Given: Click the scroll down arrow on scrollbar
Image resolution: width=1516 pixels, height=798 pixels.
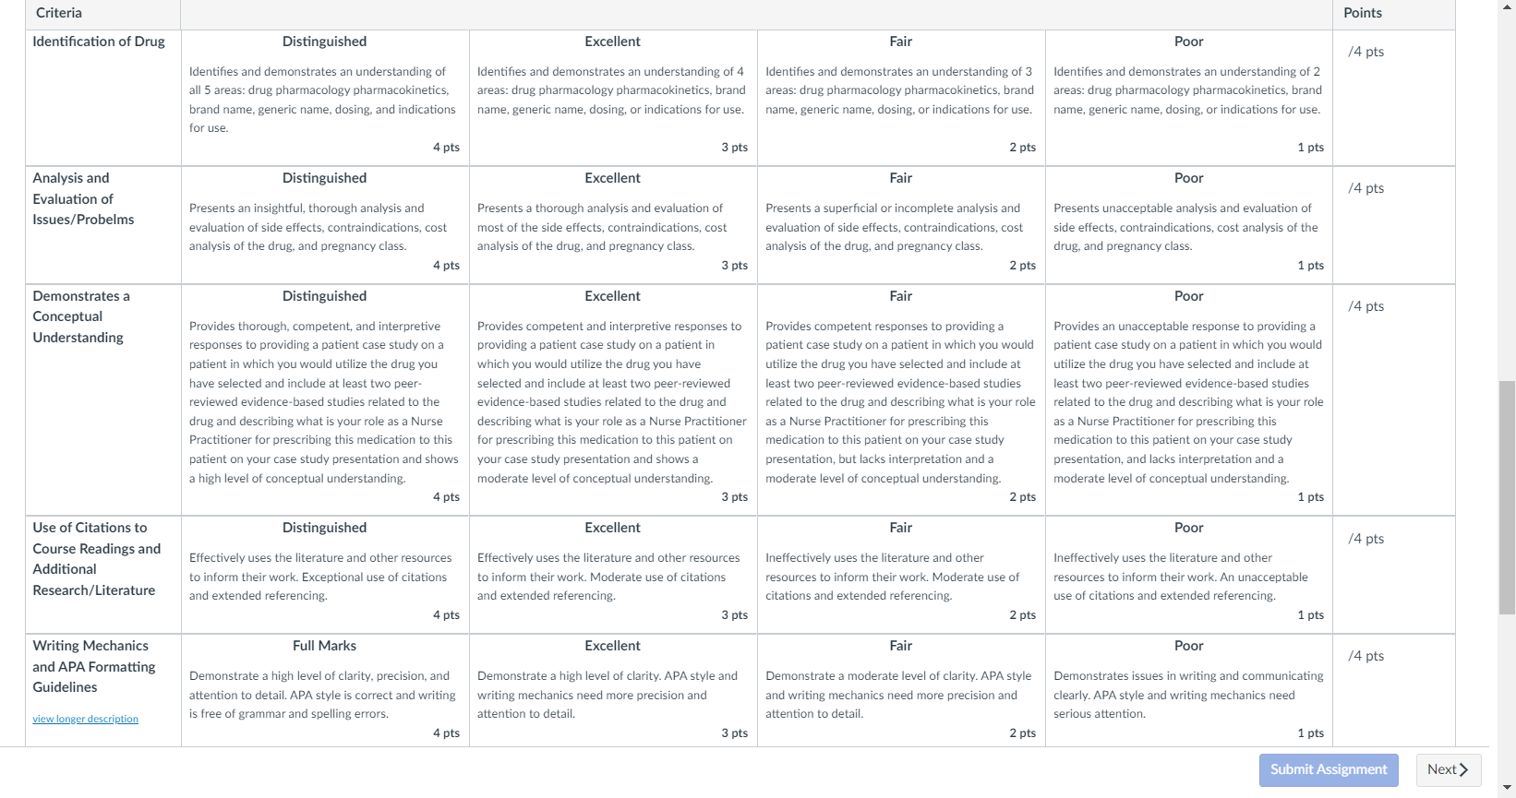Looking at the screenshot, I should pos(1507,789).
